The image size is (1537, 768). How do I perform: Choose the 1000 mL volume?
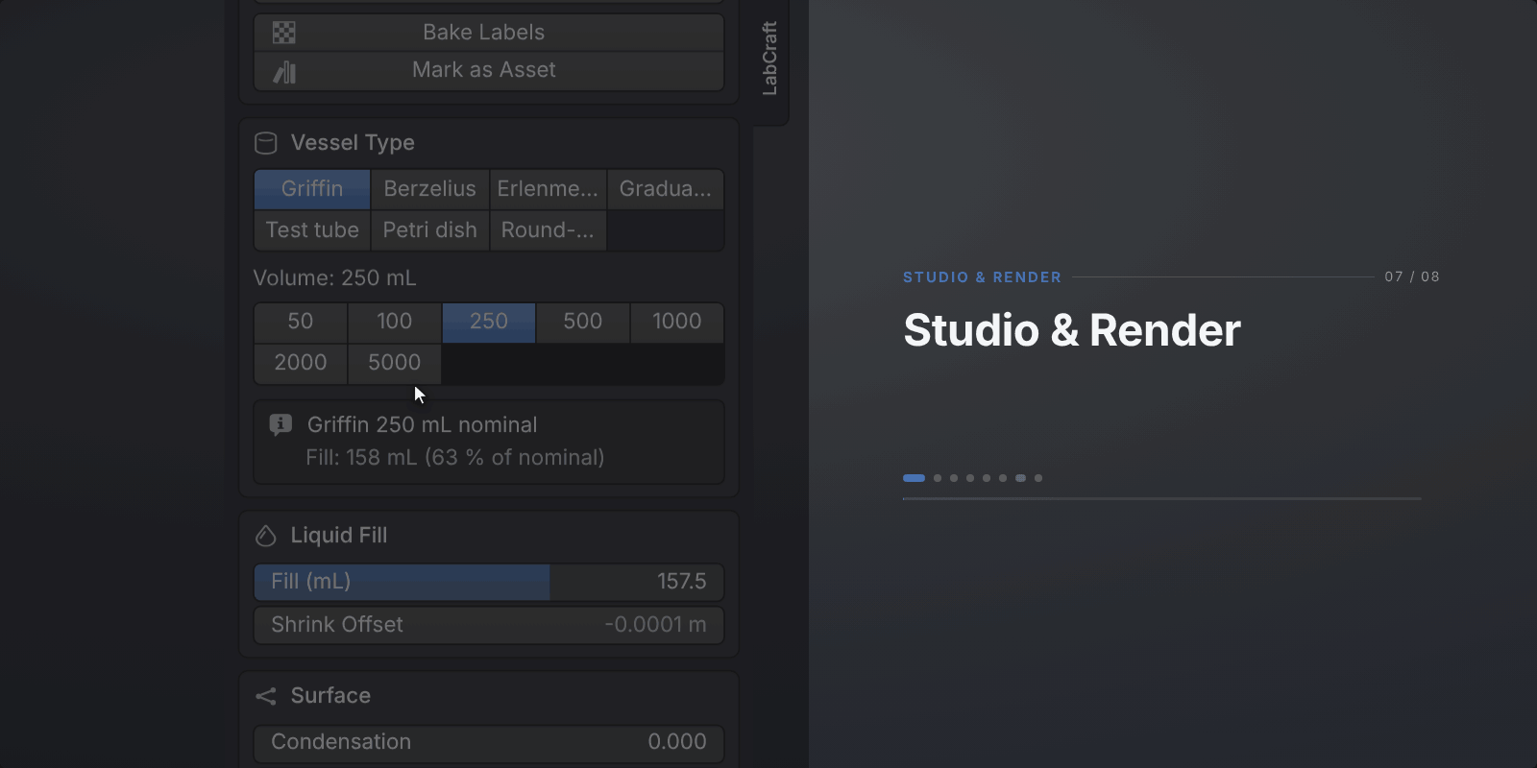tap(677, 322)
